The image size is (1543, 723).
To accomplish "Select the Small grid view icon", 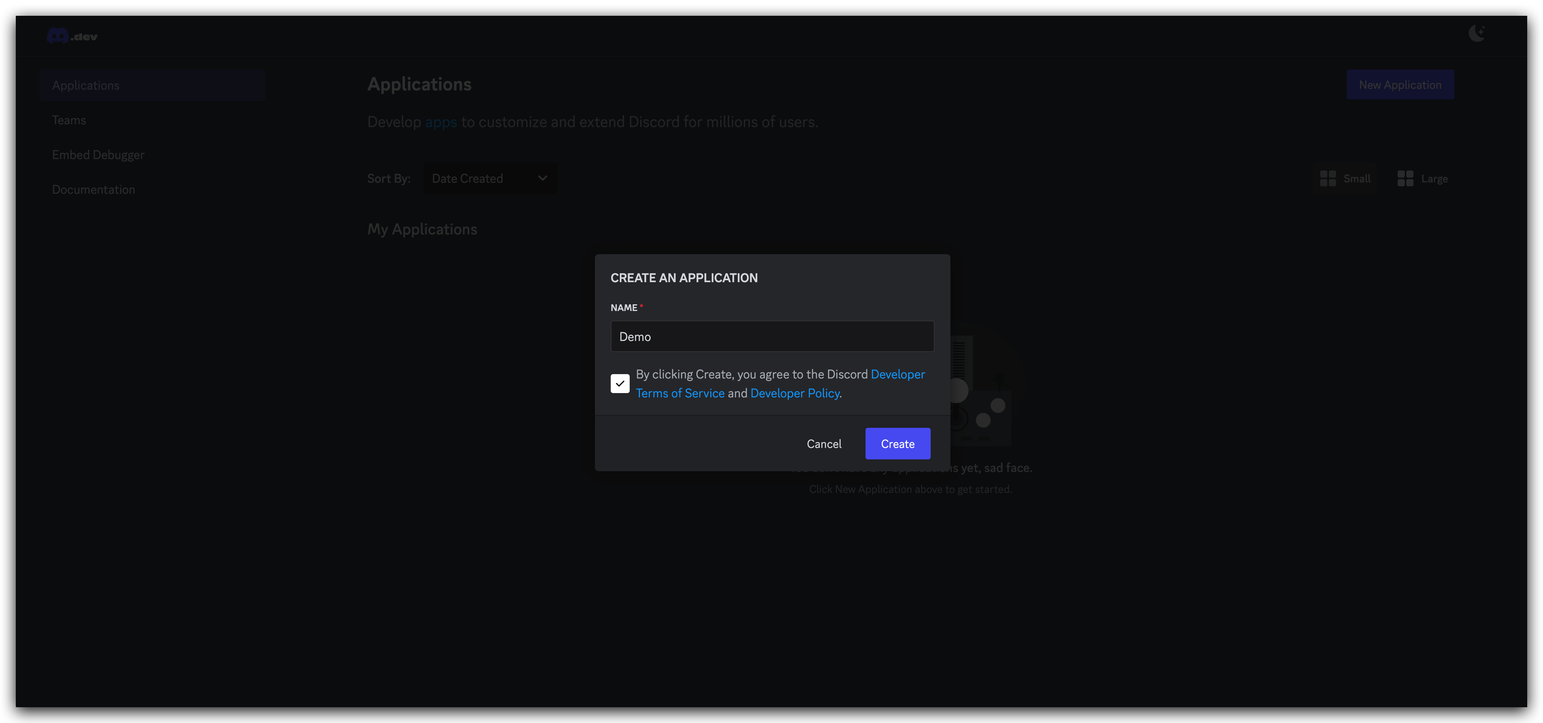I will [x=1328, y=178].
